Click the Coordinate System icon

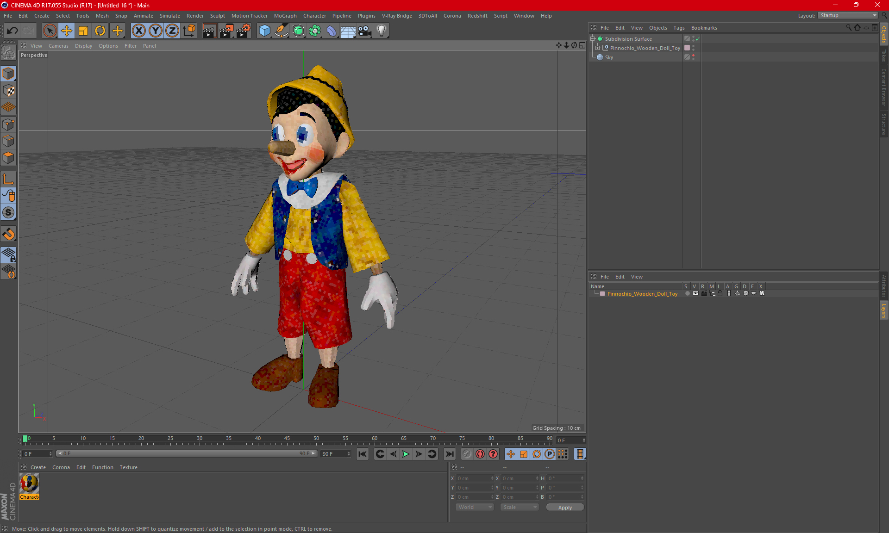189,31
